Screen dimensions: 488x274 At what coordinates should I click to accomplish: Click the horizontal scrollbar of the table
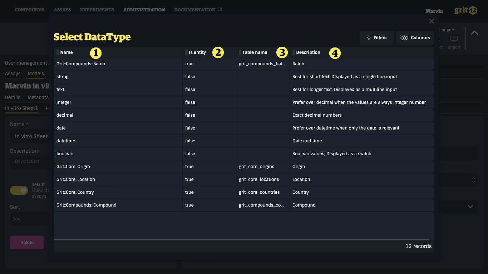pyautogui.click(x=241, y=239)
